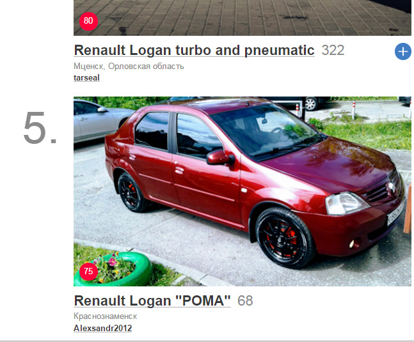
Task: Click the red 80 rating badge
Action: [88, 21]
